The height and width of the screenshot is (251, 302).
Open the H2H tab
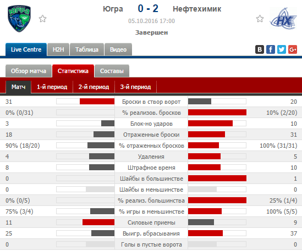pos(58,49)
